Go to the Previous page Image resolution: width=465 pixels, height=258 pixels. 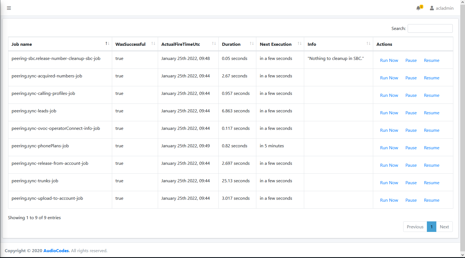coord(415,227)
